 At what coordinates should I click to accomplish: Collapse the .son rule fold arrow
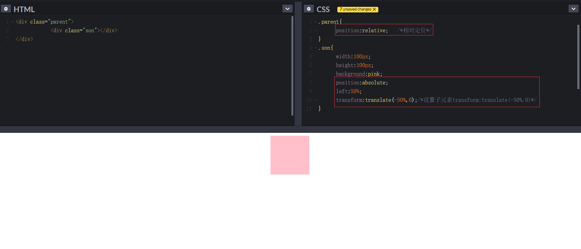(316, 48)
